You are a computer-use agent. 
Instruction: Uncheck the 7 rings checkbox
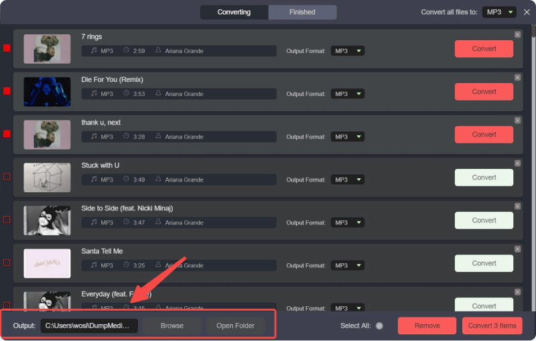click(x=7, y=48)
